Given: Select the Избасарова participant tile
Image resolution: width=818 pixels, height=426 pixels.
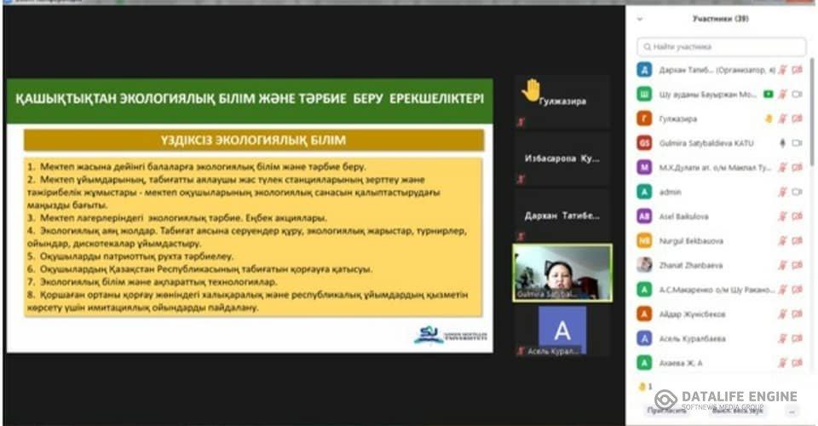Looking at the screenshot, I should tap(562, 158).
